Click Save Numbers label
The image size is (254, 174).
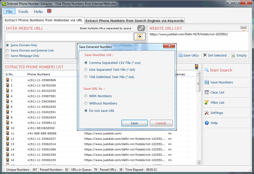[x=221, y=82]
